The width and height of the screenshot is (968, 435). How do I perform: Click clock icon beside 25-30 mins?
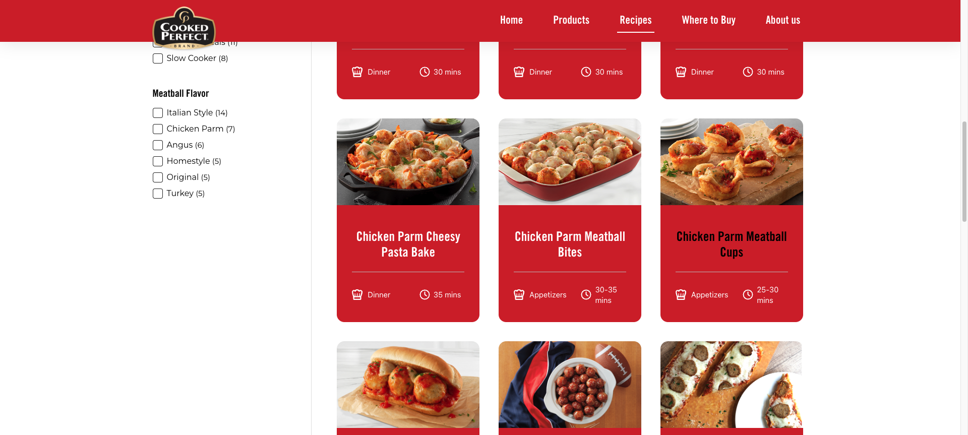[x=748, y=295]
